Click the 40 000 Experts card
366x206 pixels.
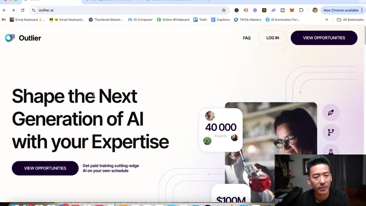point(221,130)
